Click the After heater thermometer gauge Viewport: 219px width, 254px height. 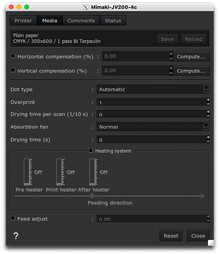click(93, 172)
